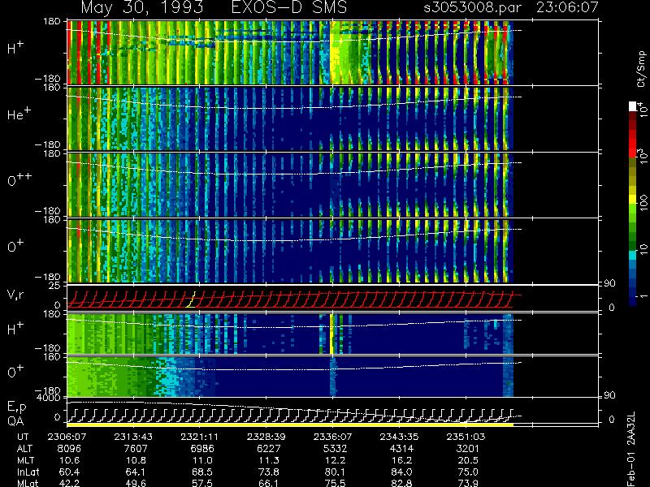The image size is (650, 487).
Task: Click yellow stripe in lower H+ panel
Action: click(331, 334)
